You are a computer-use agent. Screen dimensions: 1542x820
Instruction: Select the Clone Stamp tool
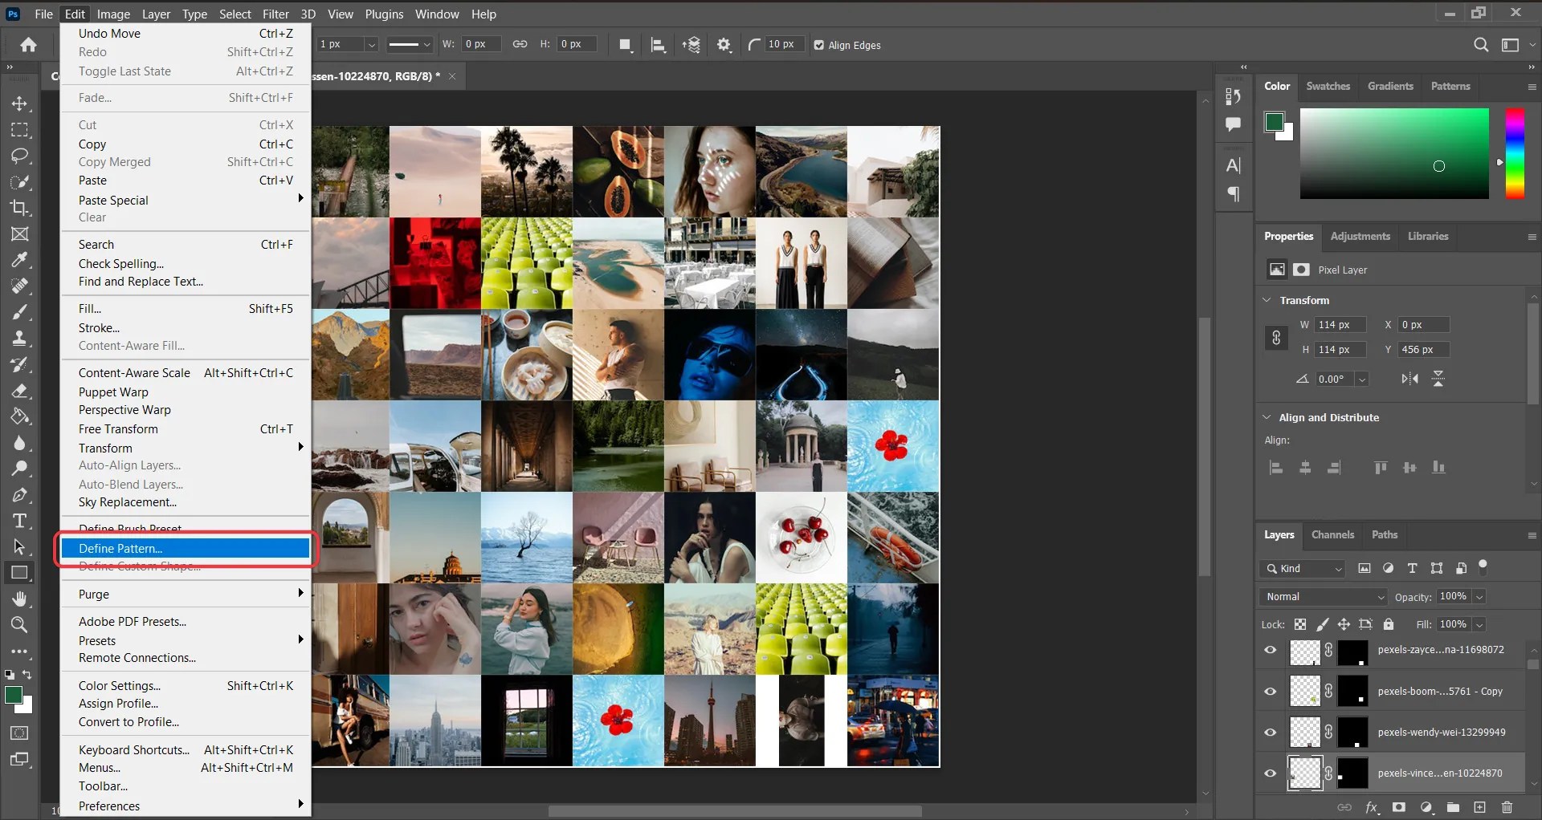20,338
